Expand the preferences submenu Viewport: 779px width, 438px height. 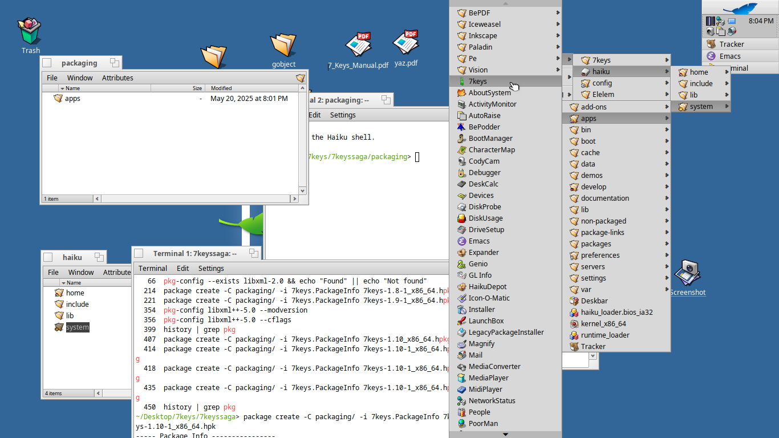click(616, 255)
